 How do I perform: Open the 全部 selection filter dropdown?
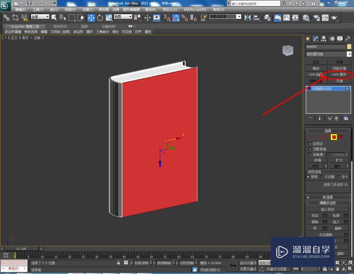click(40, 17)
